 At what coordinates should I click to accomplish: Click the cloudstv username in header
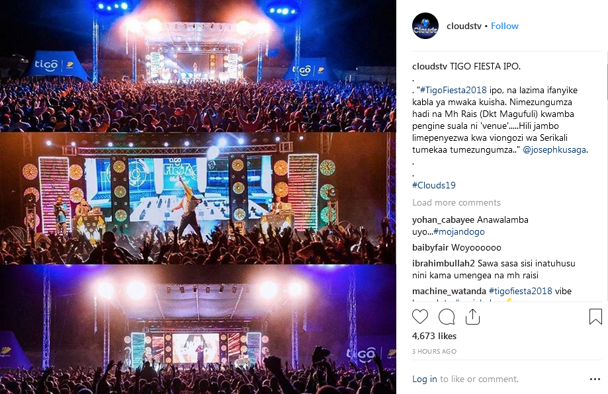pos(464,26)
